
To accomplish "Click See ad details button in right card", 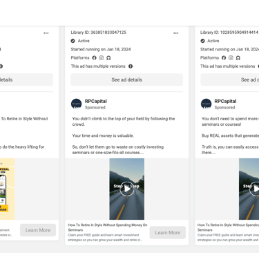I will pyautogui.click(x=230, y=79).
